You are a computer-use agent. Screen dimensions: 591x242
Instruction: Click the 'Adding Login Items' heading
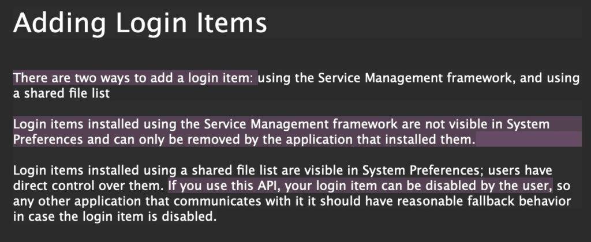point(140,23)
